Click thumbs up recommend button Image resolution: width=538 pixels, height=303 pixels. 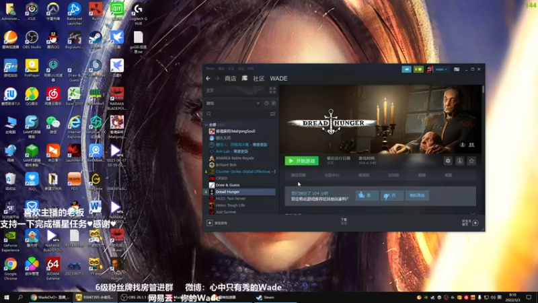367,195
